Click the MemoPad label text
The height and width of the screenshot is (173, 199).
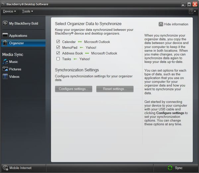(70, 47)
